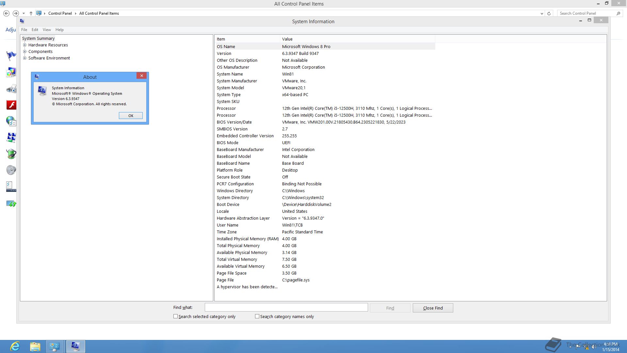Screen dimensions: 627x353
Task: Click the value 6.3.9347 Build 9347
Action: [300, 54]
